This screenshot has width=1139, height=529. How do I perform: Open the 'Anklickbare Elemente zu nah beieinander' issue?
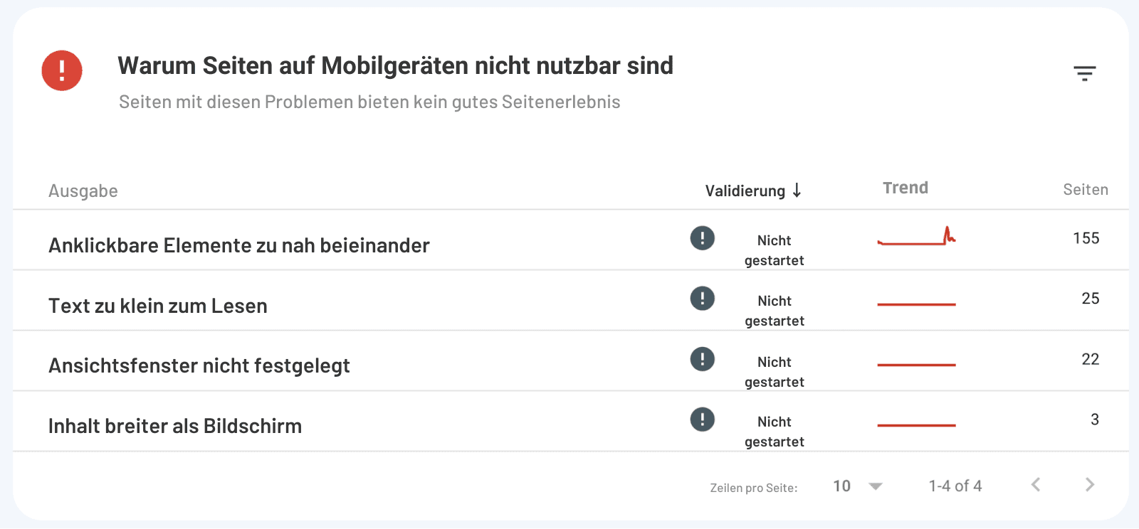point(238,245)
